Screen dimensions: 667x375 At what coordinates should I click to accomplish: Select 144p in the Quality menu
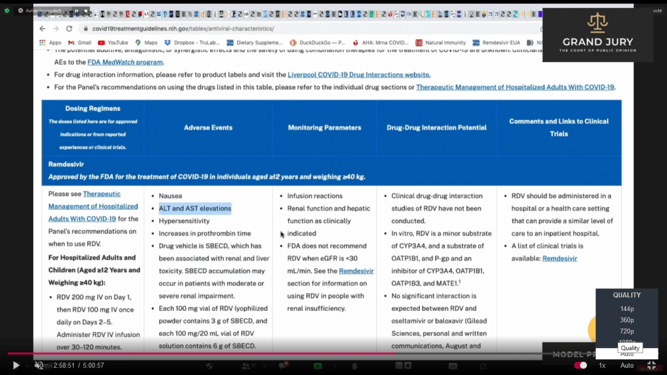tap(627, 308)
